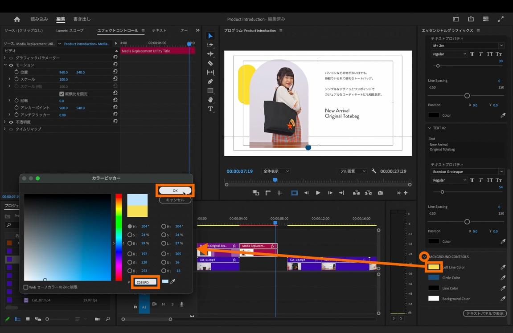Reset the Position parameter

[x=115, y=72]
